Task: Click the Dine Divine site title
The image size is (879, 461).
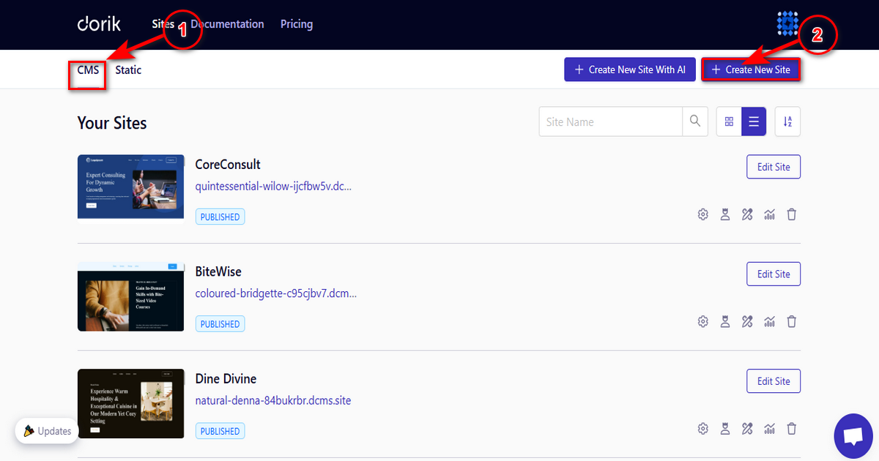Action: coord(226,379)
